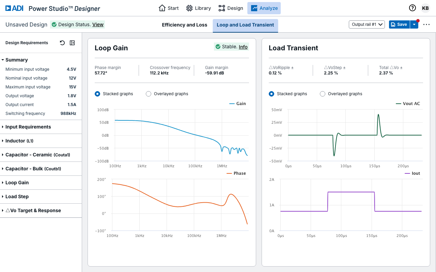Click the ADI logo
The height and width of the screenshot is (272, 436).
coord(14,8)
